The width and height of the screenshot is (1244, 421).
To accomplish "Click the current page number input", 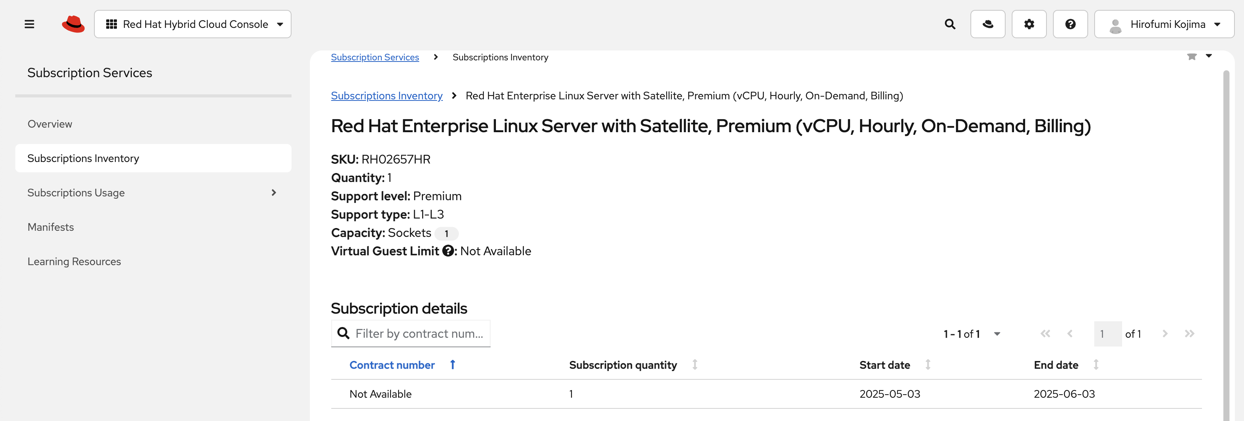I will 1107,334.
